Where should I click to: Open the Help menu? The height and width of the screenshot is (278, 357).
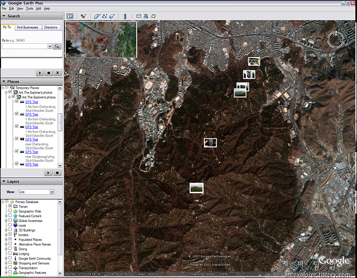point(47,9)
